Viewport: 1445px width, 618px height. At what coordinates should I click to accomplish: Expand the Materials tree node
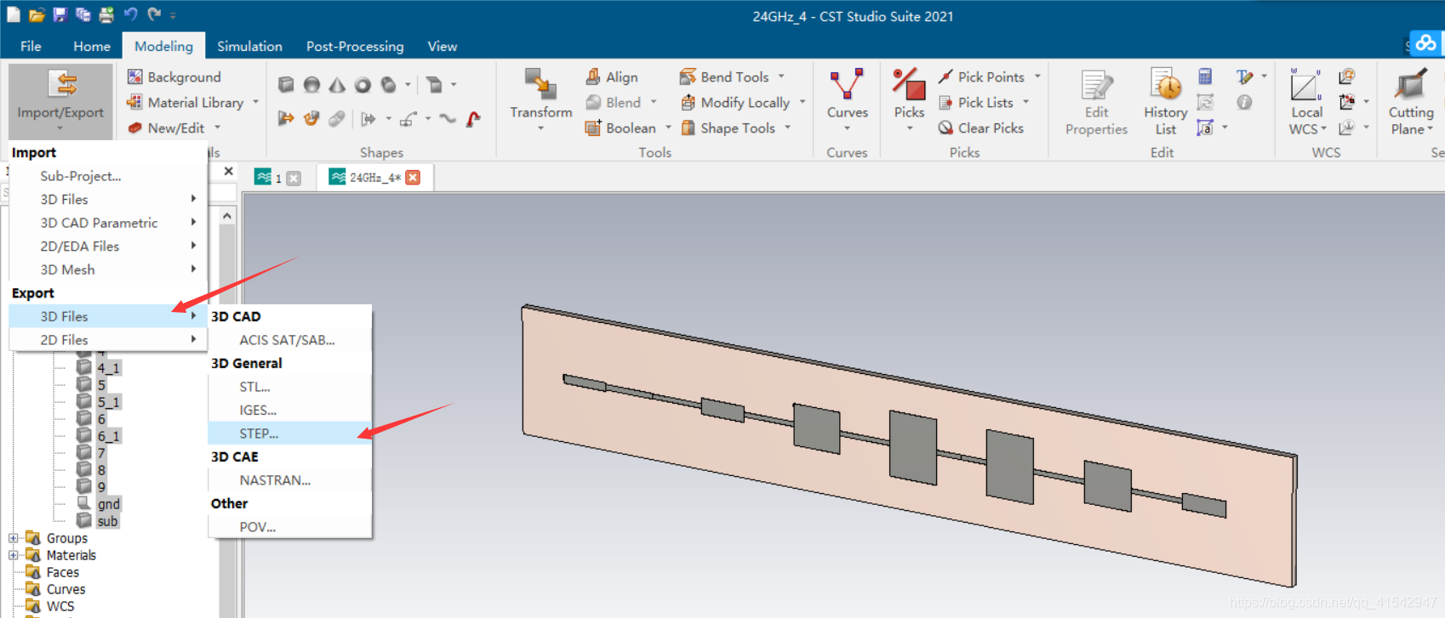point(14,555)
